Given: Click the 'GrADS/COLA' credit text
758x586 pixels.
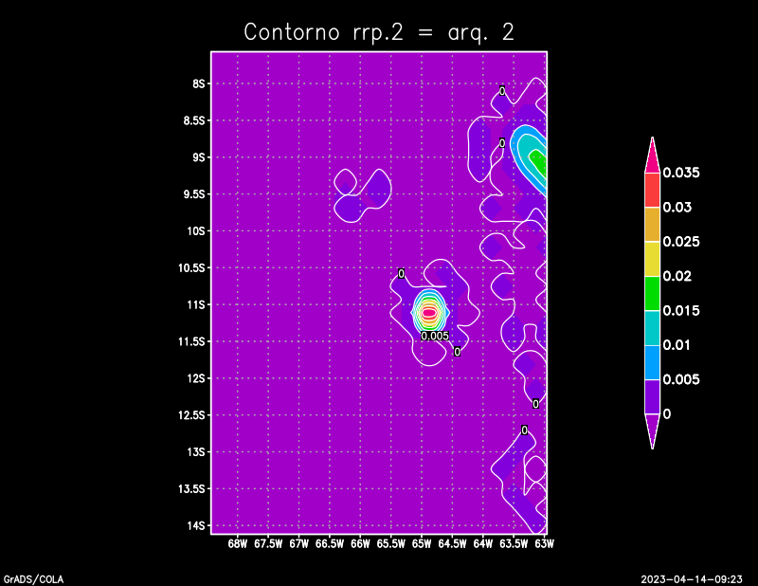Looking at the screenshot, I should pyautogui.click(x=33, y=579).
